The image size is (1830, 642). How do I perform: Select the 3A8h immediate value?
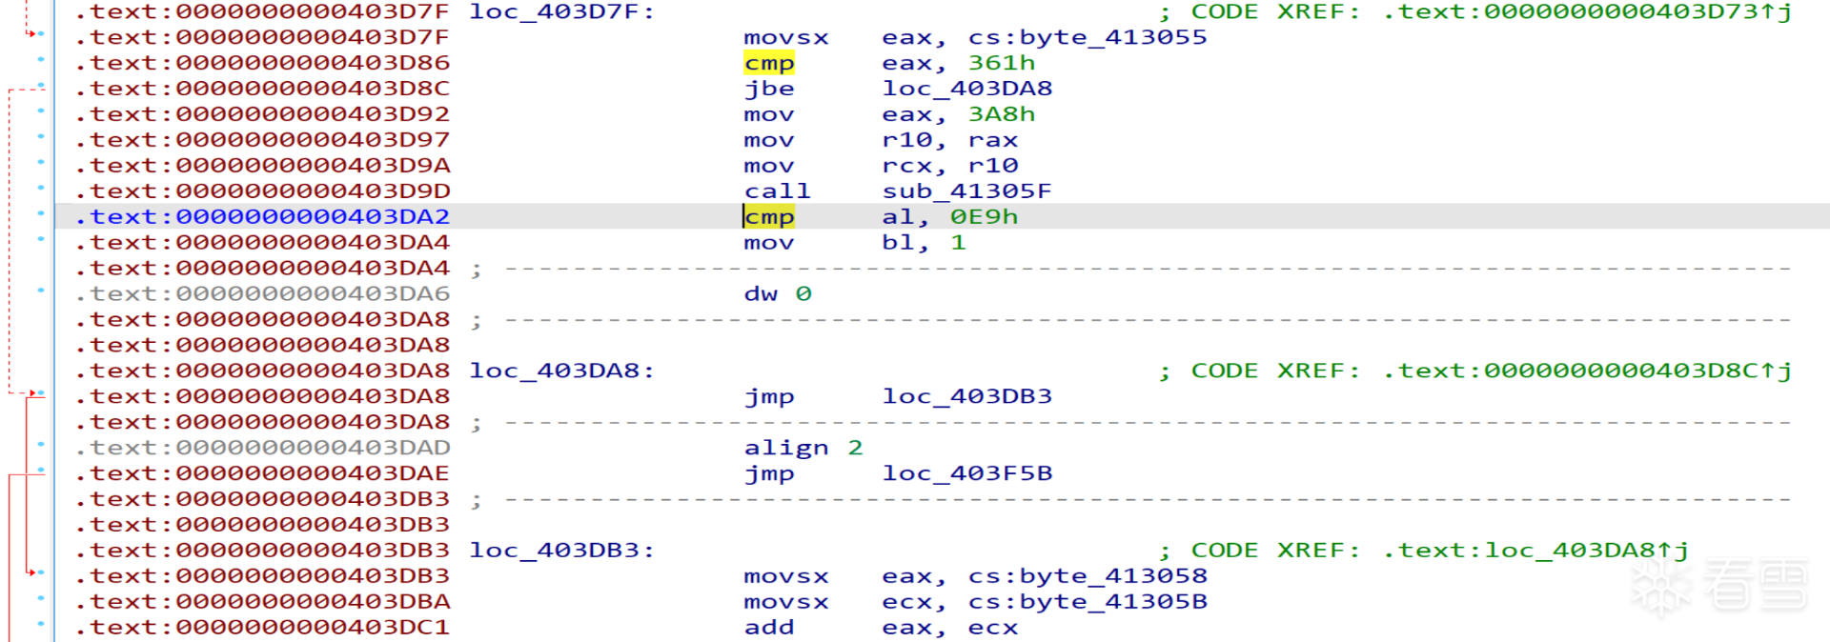(x=1002, y=115)
